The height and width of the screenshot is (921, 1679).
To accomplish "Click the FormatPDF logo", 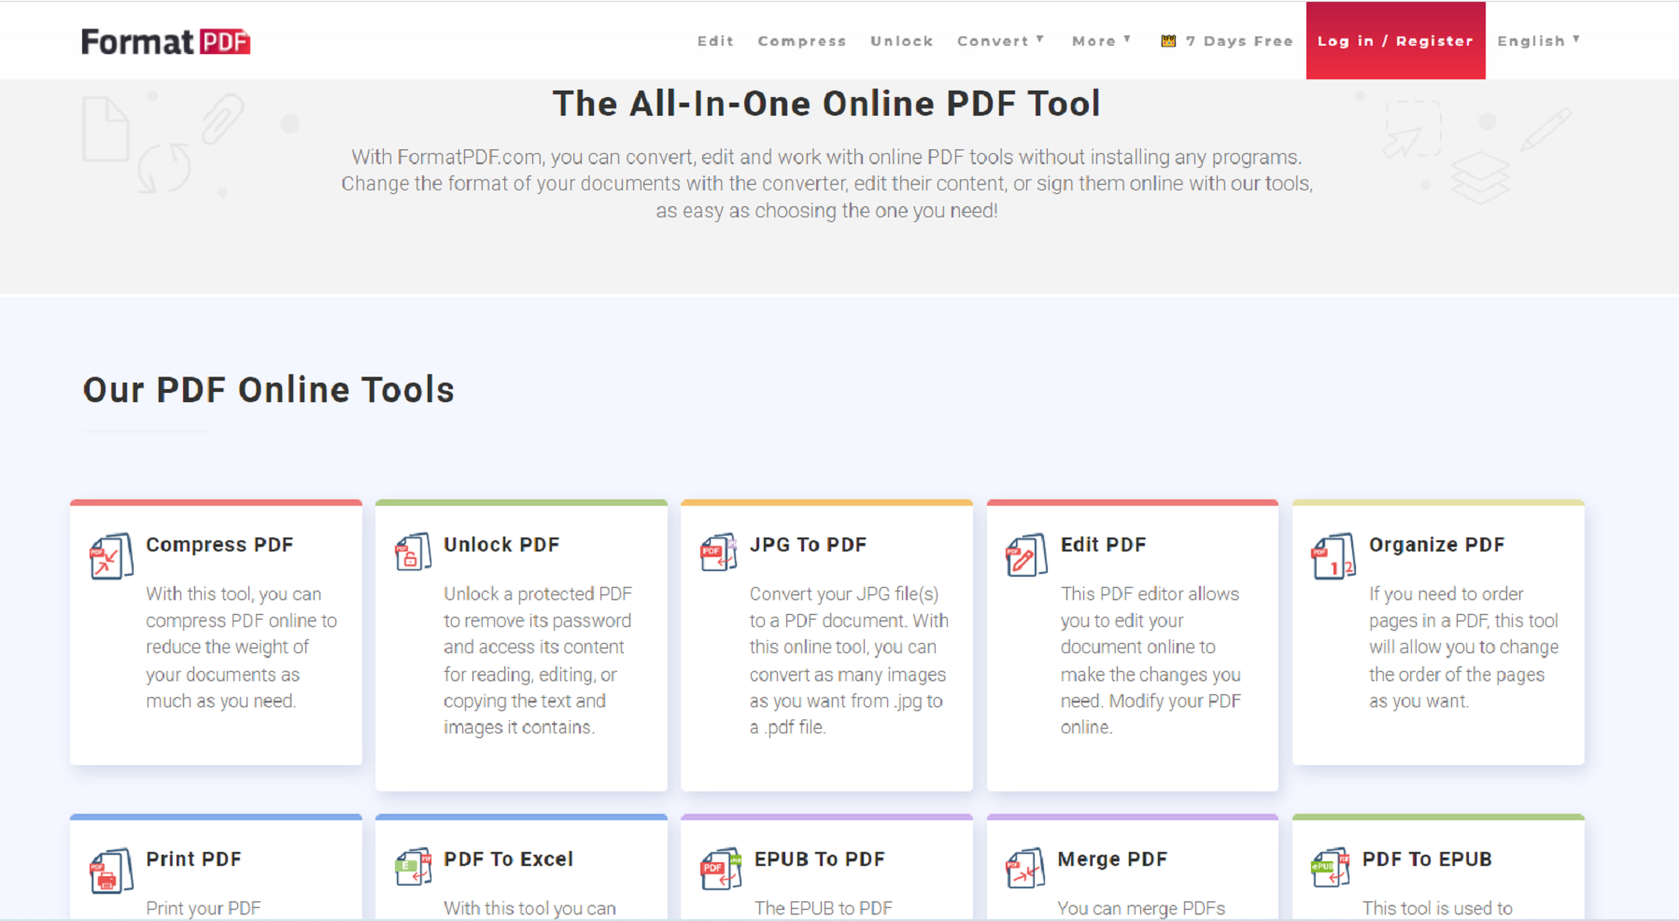I will click(x=164, y=41).
